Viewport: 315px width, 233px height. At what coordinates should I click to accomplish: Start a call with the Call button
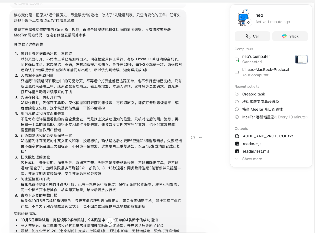(252, 36)
